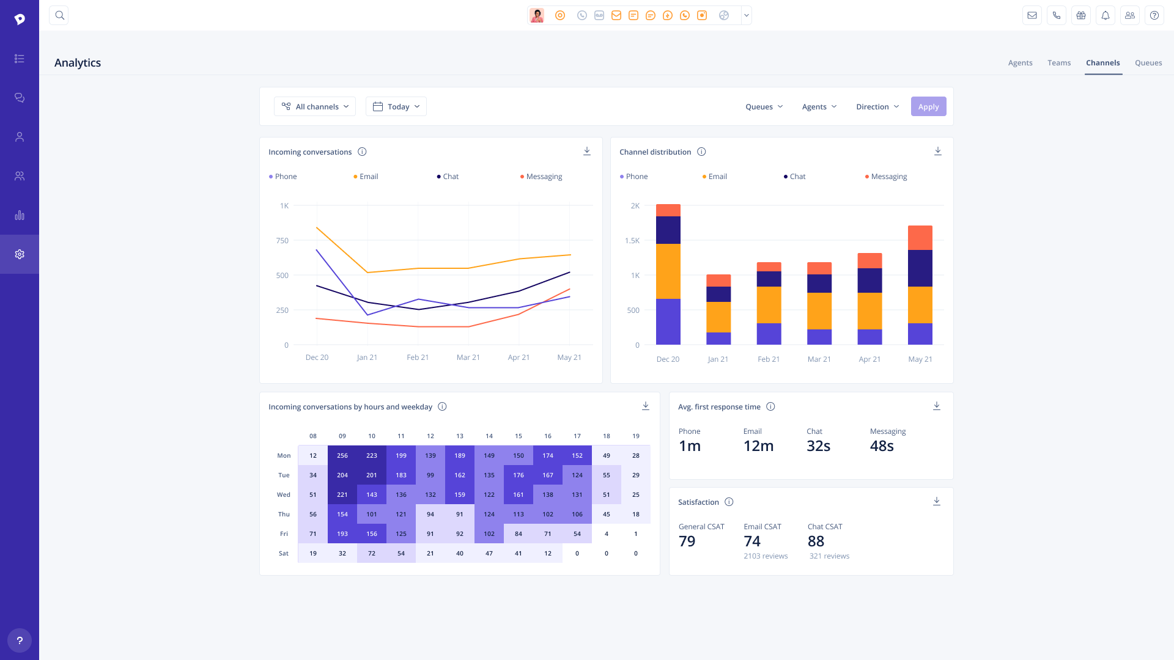Toggle Phone legend in Incoming conversations chart
The image size is (1174, 660).
(283, 177)
